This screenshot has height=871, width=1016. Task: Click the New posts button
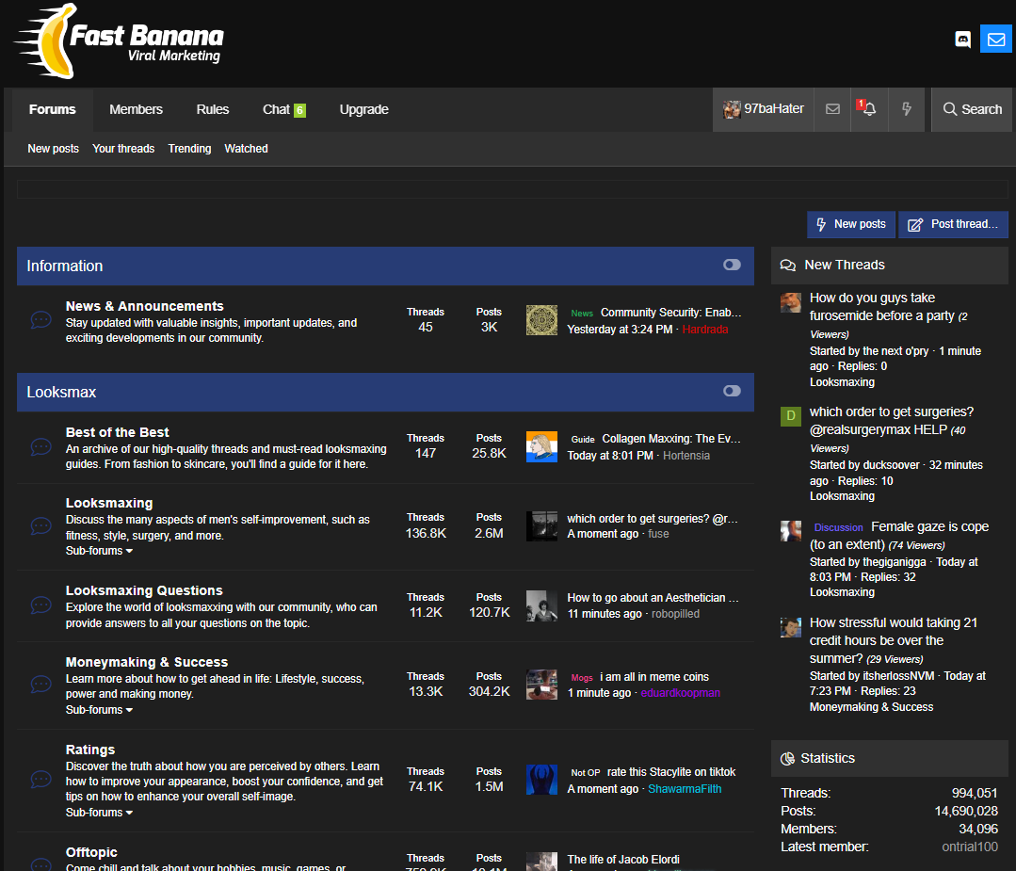pyautogui.click(x=851, y=224)
